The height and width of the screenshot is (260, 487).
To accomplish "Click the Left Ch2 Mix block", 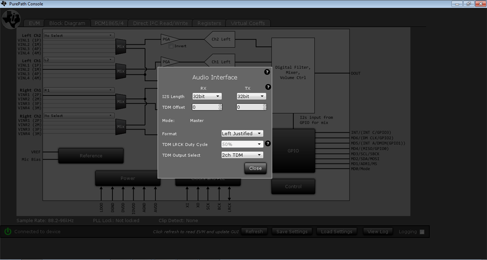I will pos(120,47).
